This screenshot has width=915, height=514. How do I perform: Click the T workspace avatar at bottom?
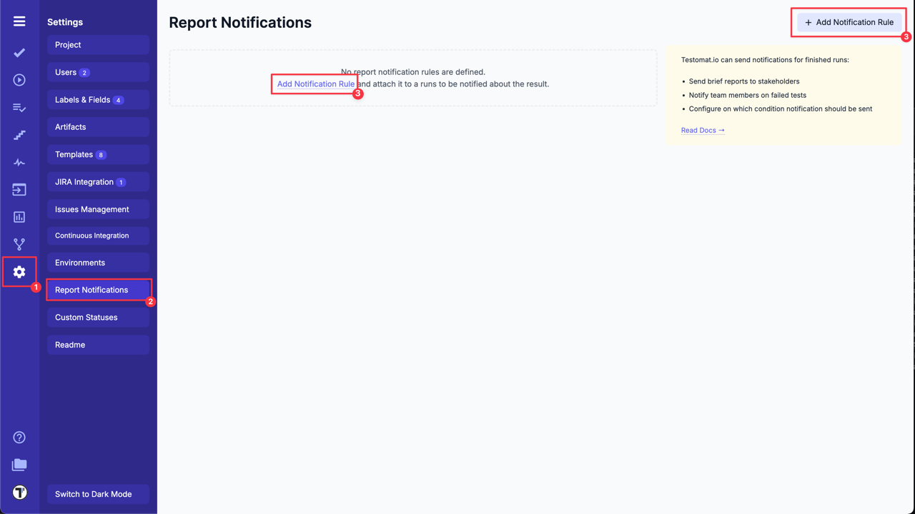click(x=19, y=492)
